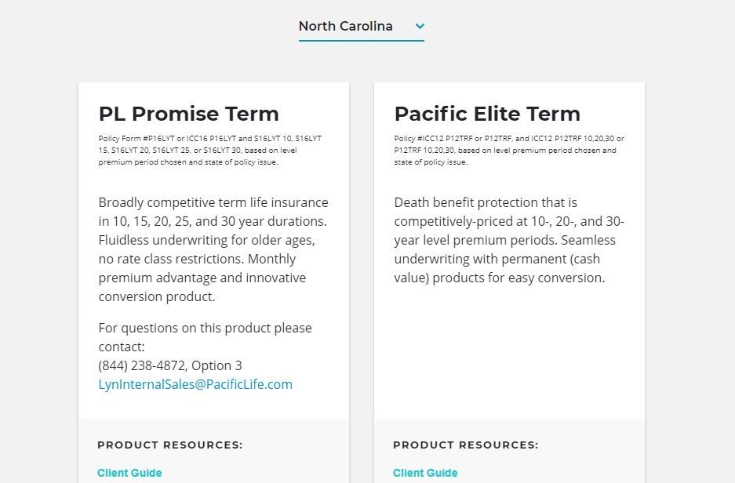Click 'year level premium periods. Seamless' line
The width and height of the screenshot is (735, 483).
tap(505, 240)
